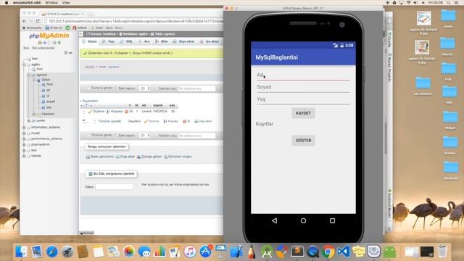Open Trash in the Dock
This screenshot has width=464, height=261.
pyautogui.click(x=442, y=252)
